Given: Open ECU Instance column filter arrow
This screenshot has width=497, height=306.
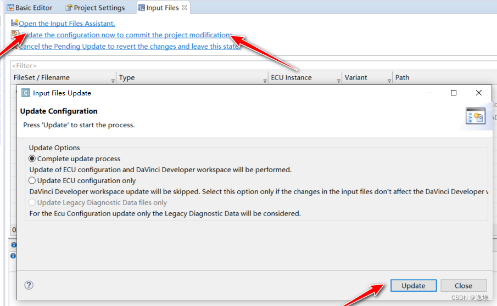Looking at the screenshot, I should (x=338, y=81).
